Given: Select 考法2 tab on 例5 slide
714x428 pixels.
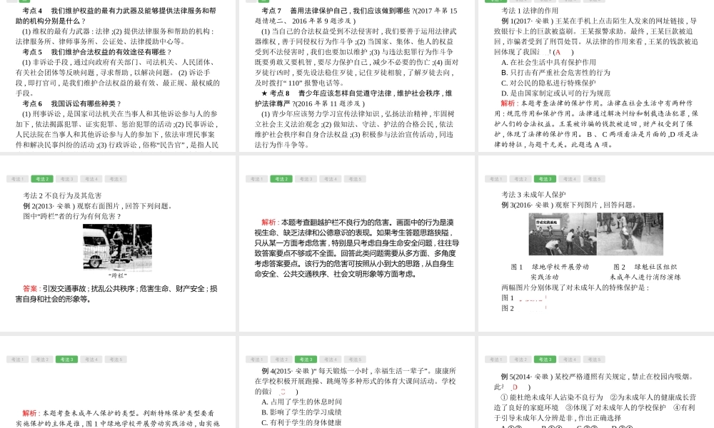Looking at the screenshot, I should (520, 360).
